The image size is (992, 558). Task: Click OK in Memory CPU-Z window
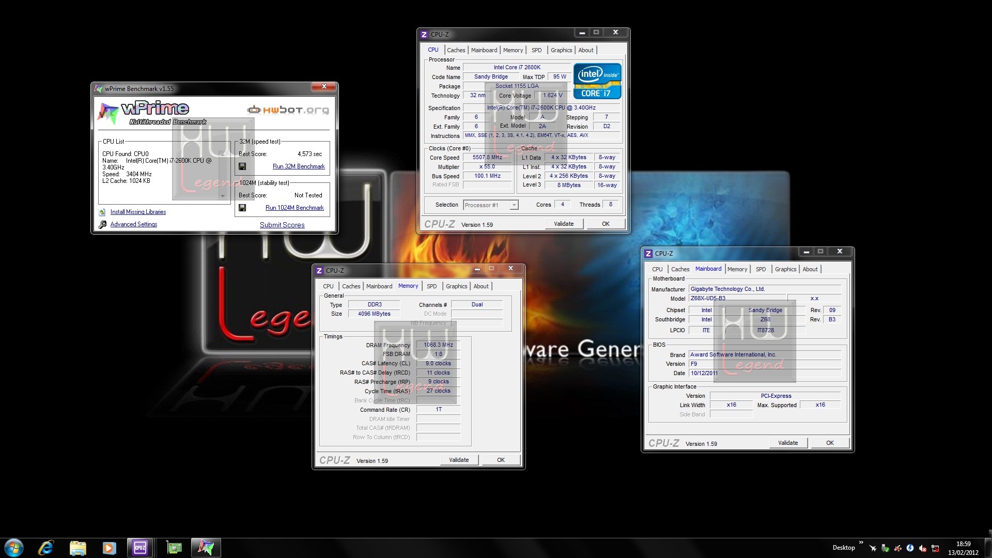pyautogui.click(x=501, y=460)
